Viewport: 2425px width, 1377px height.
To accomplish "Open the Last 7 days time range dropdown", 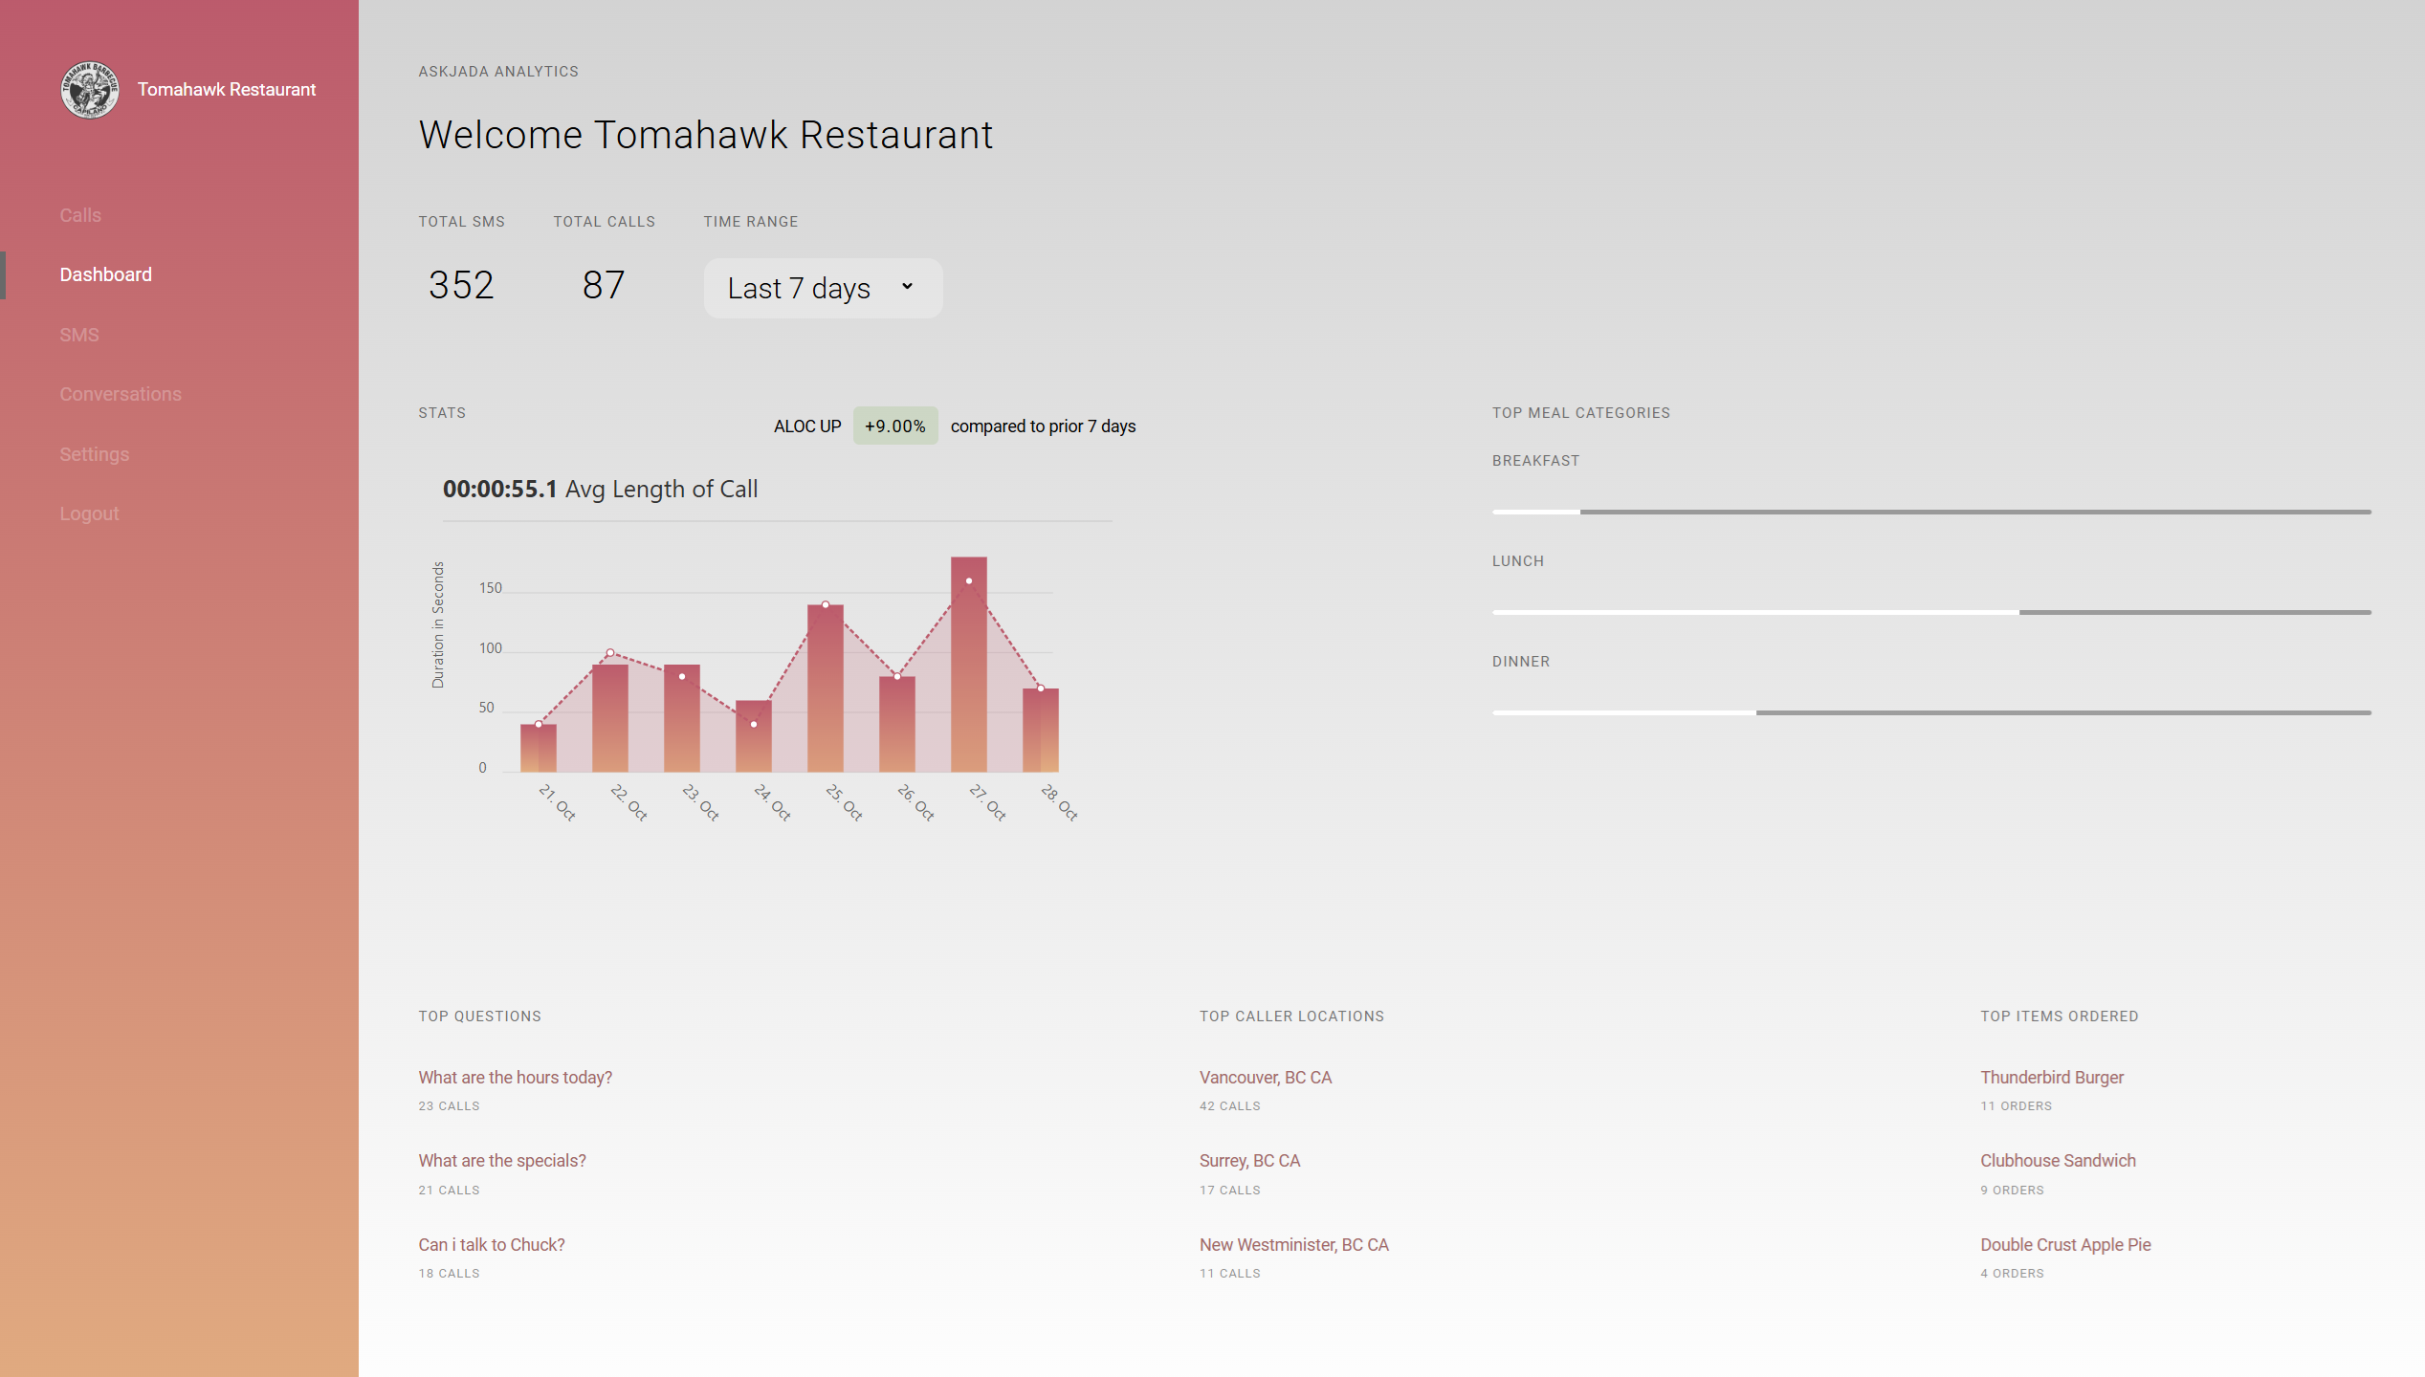I will 823,288.
